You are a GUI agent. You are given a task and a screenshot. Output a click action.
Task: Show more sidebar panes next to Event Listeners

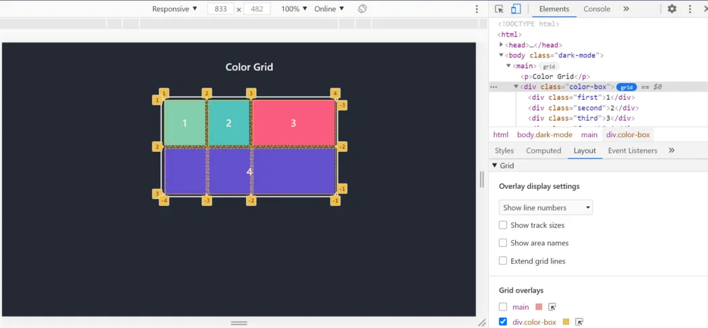tap(672, 151)
